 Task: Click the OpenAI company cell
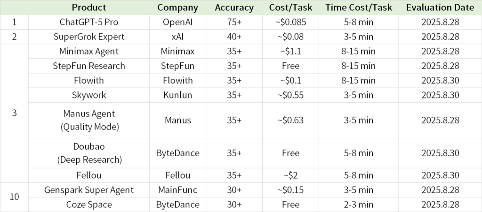click(x=177, y=22)
